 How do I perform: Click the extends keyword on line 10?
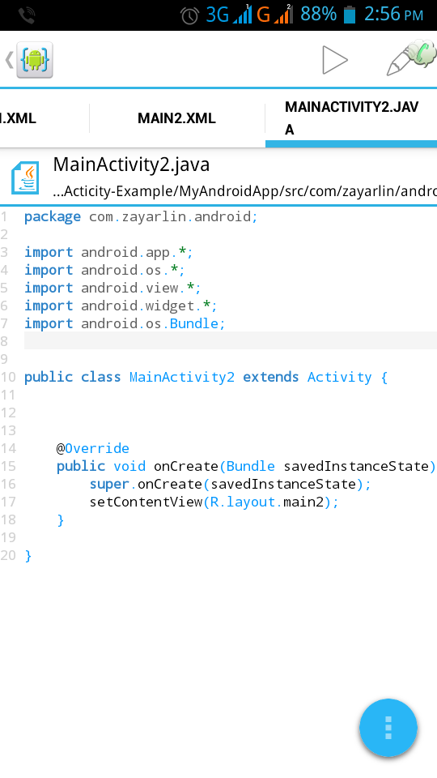click(270, 377)
